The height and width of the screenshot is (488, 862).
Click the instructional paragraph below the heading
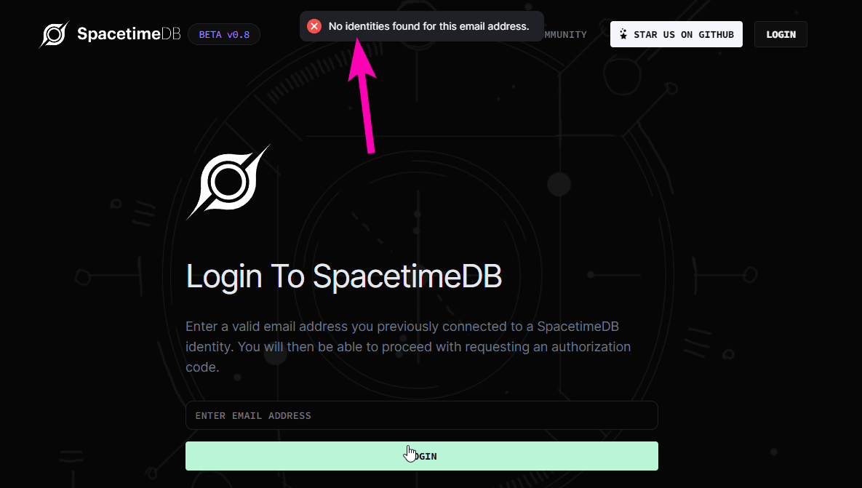[x=407, y=347]
